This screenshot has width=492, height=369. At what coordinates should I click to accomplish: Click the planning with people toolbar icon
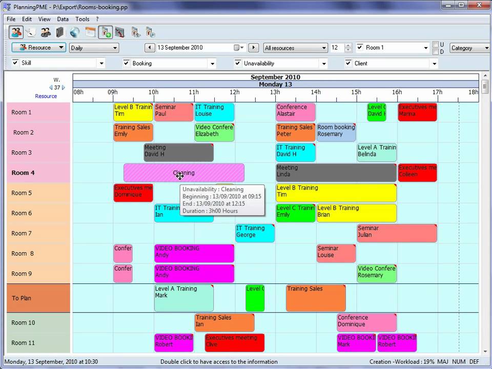point(136,32)
